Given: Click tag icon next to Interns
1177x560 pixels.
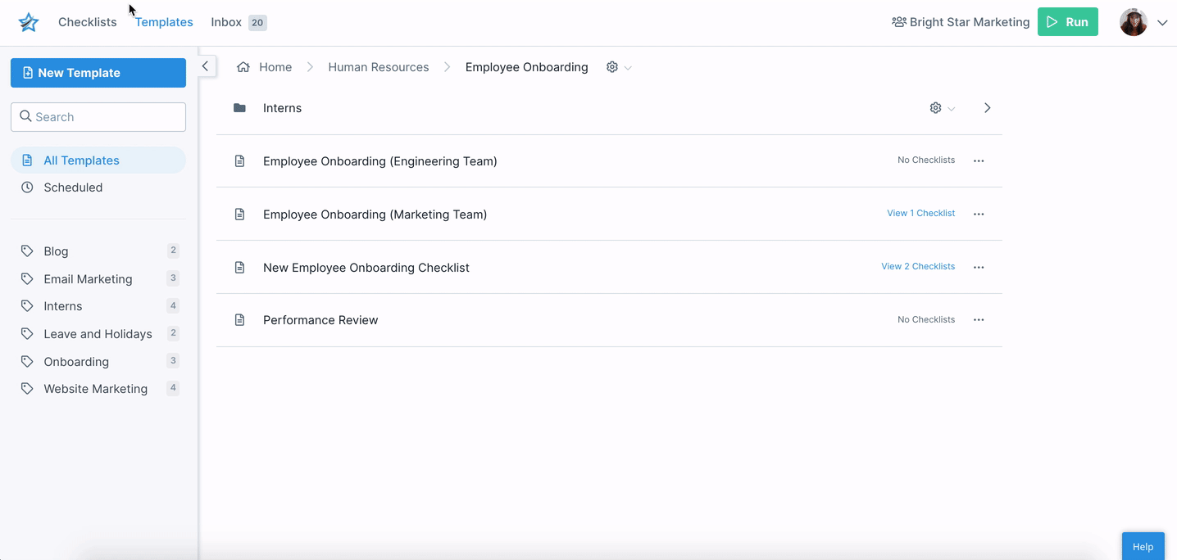Looking at the screenshot, I should click(27, 306).
